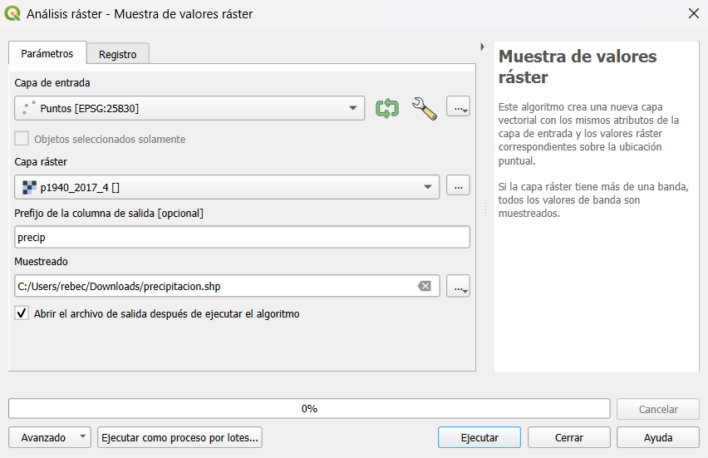Browse input layer with ellipsis button

(x=458, y=108)
